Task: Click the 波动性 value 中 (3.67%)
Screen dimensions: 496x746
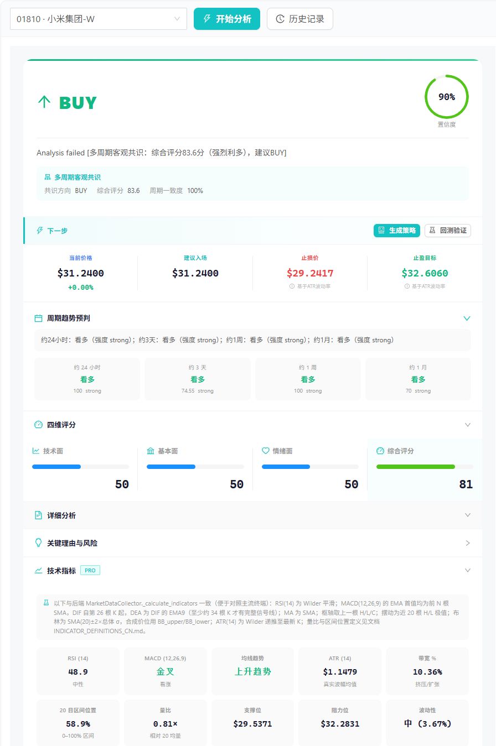Action: pyautogui.click(x=427, y=724)
